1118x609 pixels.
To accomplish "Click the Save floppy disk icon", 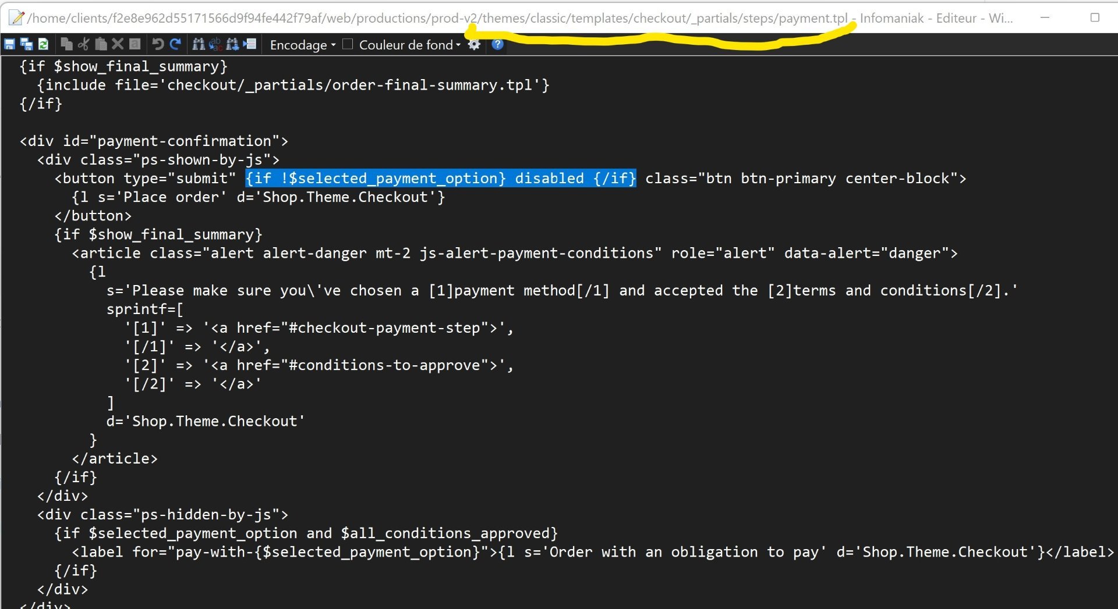I will coord(9,44).
